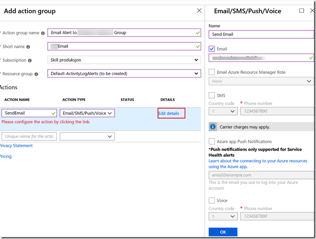Maximize the Email/SMS/Push/Voice panel
This screenshot has width=316, height=239.
[302, 10]
